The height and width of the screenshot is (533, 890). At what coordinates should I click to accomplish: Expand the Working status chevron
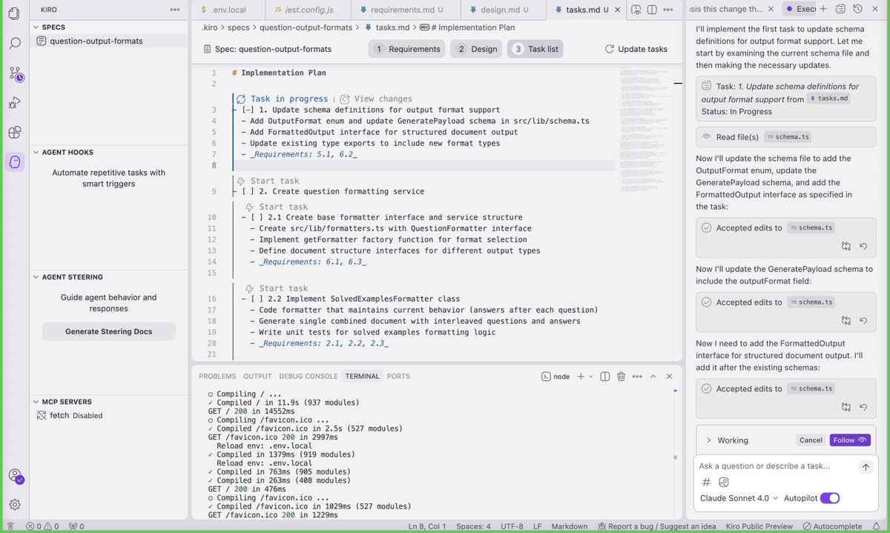point(709,440)
